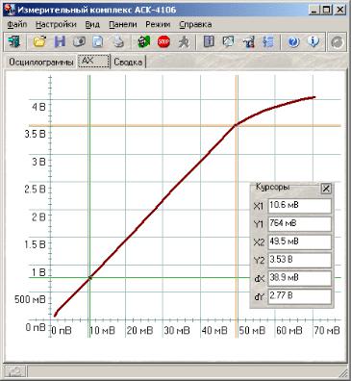Click the Y1 field showing 764 мВ
Screen dimensions: 351x381
[x=299, y=224]
